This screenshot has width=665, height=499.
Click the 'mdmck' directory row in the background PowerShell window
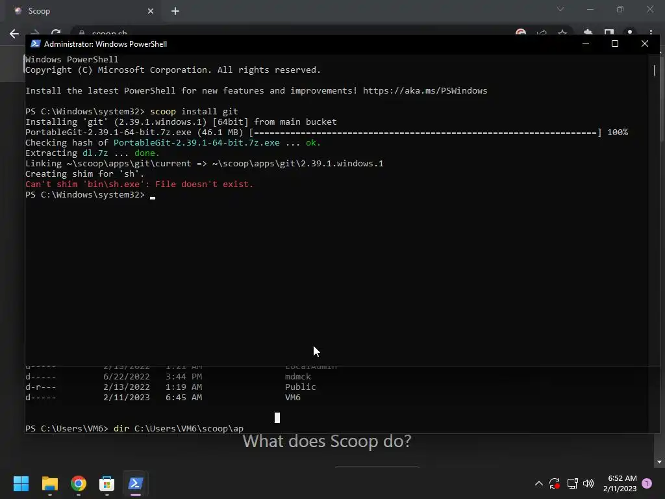click(x=168, y=377)
